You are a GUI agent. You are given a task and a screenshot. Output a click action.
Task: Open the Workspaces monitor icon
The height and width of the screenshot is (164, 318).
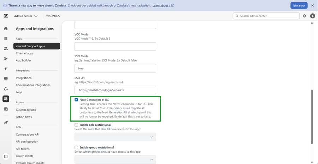6,79
